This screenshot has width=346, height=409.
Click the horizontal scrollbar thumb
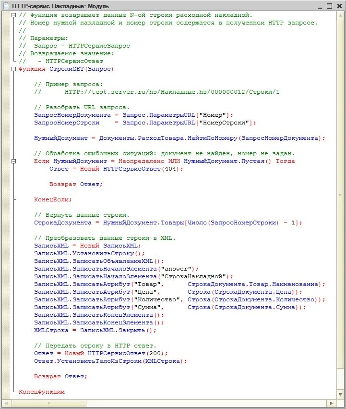click(49, 403)
